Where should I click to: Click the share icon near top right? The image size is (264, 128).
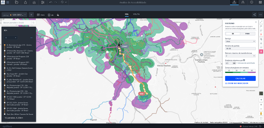coord(254,14)
